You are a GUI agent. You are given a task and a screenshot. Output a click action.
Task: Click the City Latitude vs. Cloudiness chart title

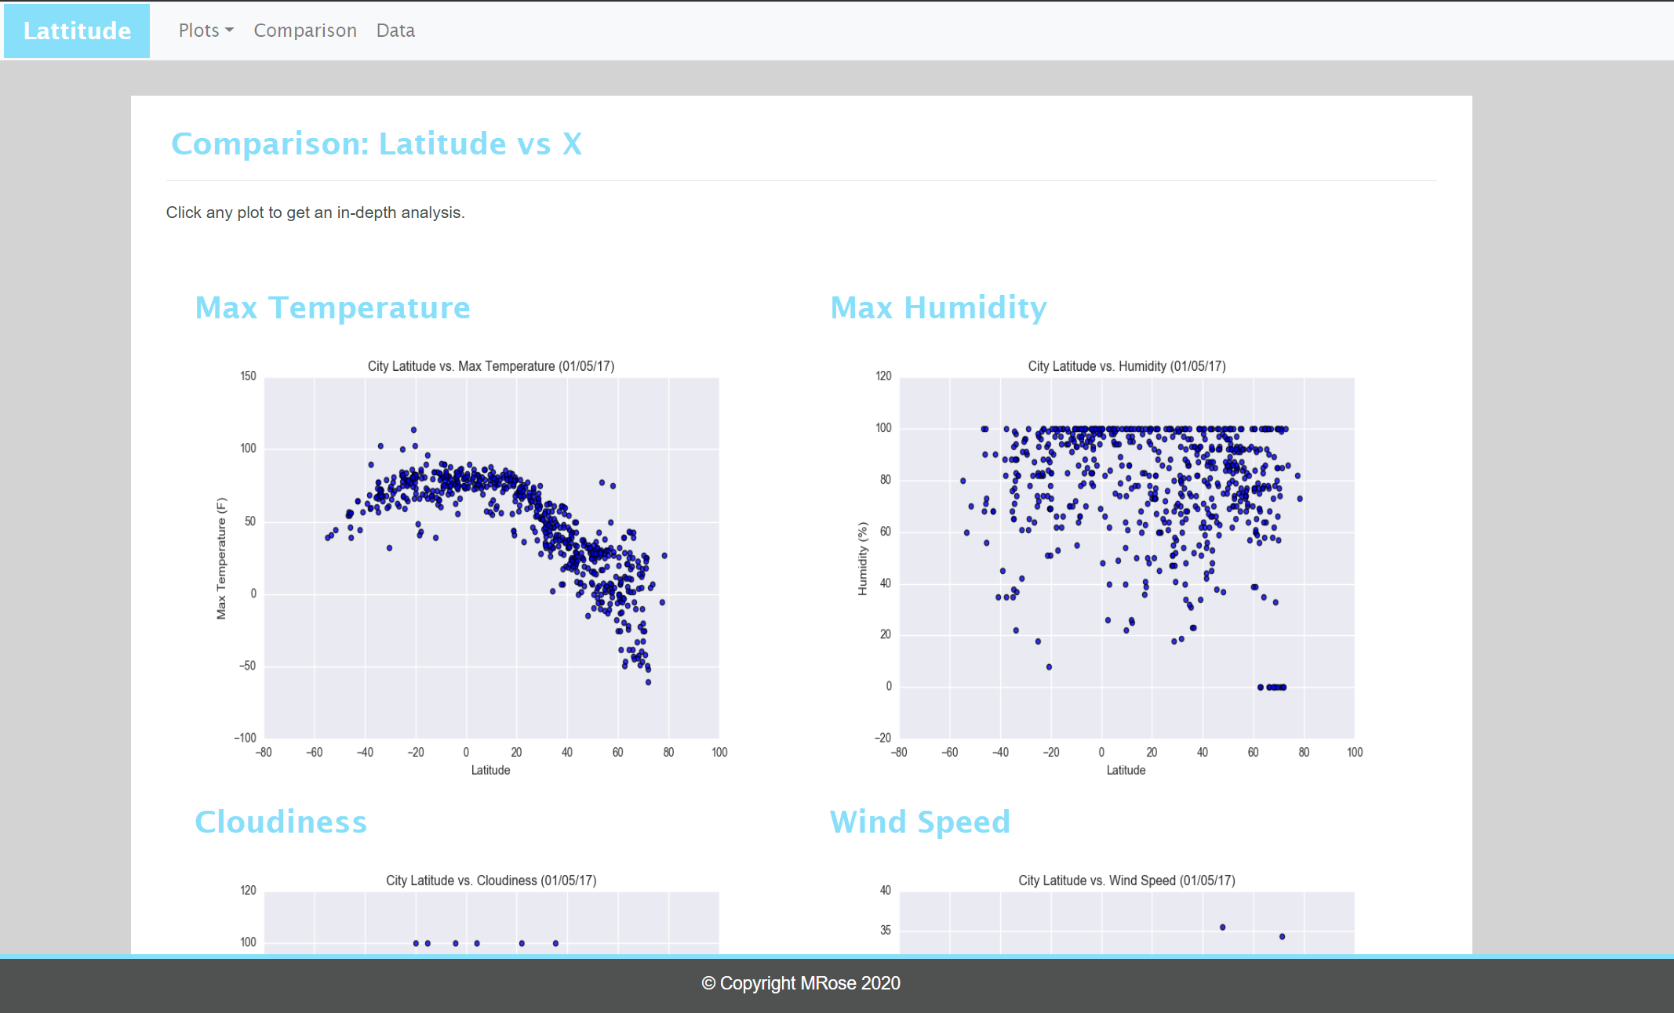pyautogui.click(x=490, y=880)
